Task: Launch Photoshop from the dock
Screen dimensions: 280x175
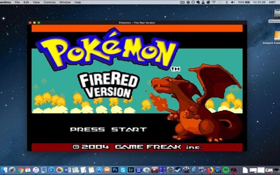Action: [115, 169]
